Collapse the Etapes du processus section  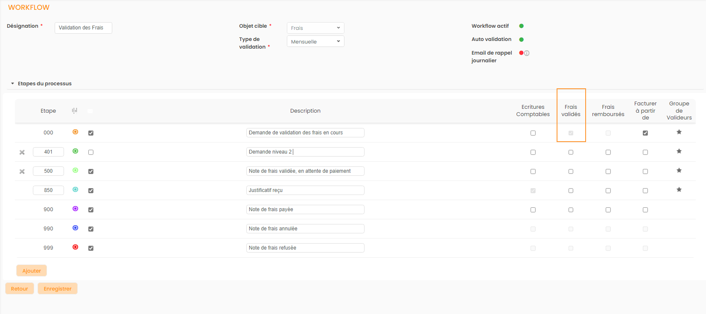coord(13,84)
